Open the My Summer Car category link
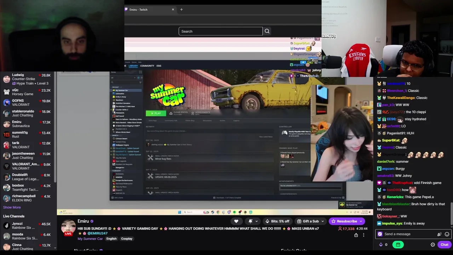Screen dimensions: 453x255 pyautogui.click(x=90, y=239)
